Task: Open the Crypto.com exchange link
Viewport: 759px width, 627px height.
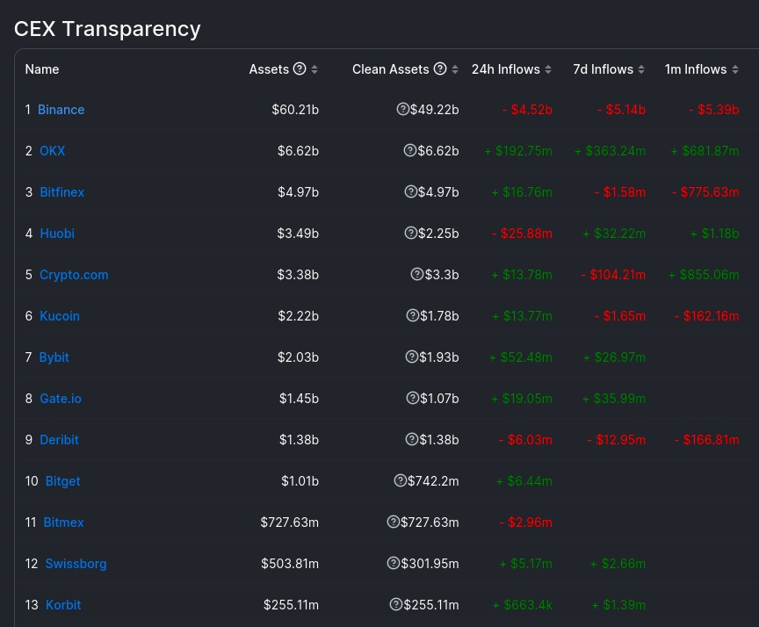Action: click(x=74, y=275)
